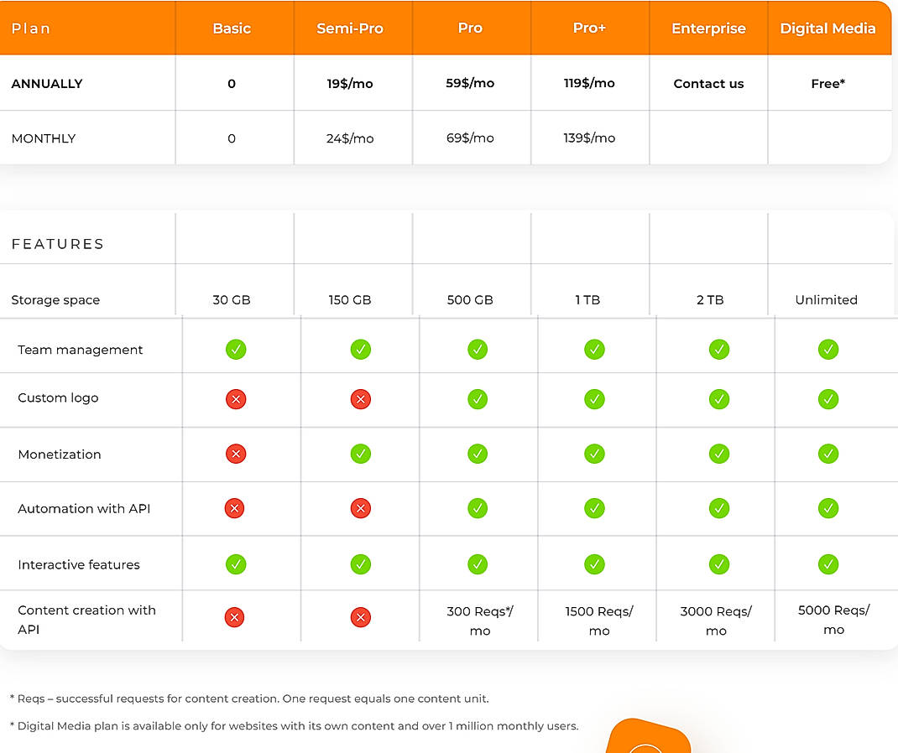Screen dimensions: 898x753
Task: Enable Custom logo for the Enterprise plan
Action: click(x=719, y=399)
